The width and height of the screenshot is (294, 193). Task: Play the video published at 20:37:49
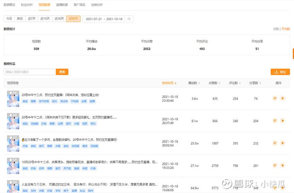point(282,120)
